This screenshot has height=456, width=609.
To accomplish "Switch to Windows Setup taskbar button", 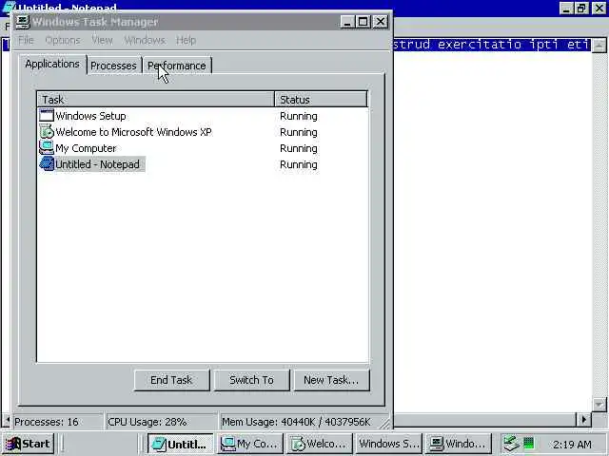I will [388, 444].
